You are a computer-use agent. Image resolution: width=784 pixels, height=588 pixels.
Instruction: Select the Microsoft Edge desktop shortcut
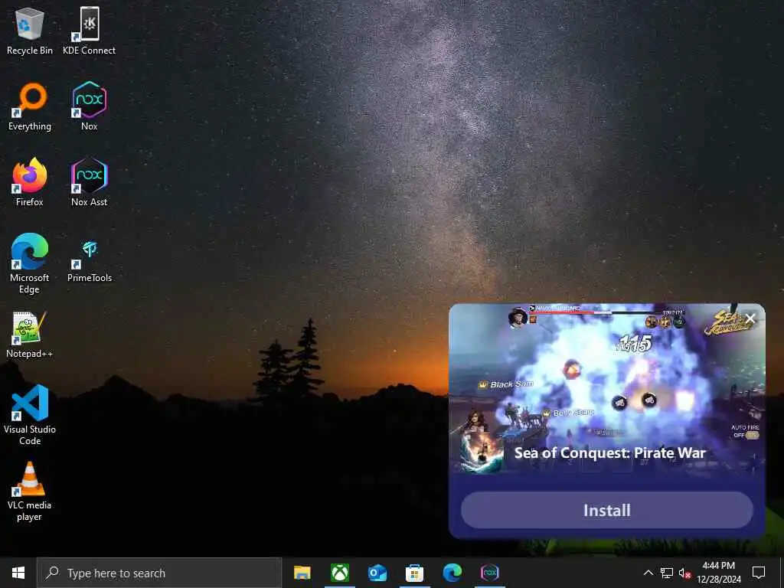coord(30,263)
